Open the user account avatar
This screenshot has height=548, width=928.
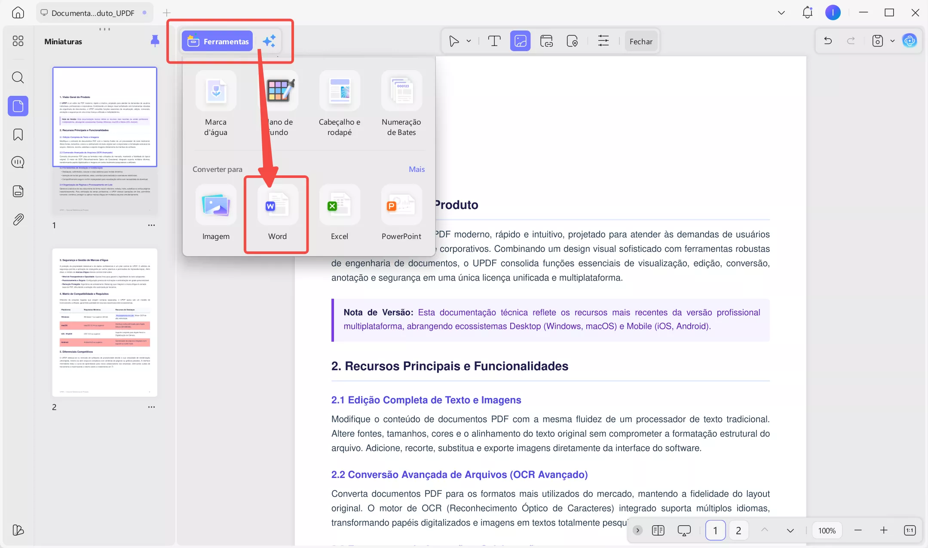click(833, 12)
